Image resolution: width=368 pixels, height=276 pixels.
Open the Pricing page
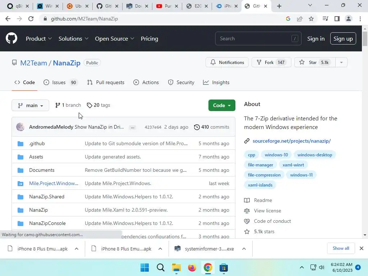coord(149,38)
